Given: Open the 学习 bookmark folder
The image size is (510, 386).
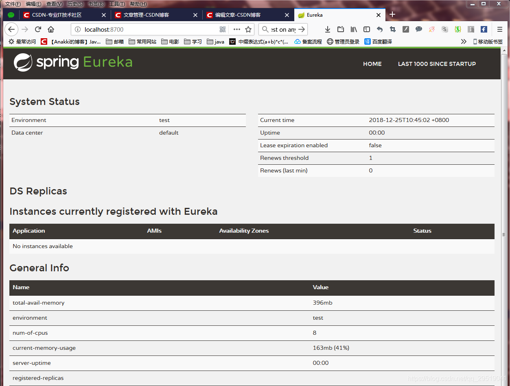Looking at the screenshot, I should click(193, 41).
